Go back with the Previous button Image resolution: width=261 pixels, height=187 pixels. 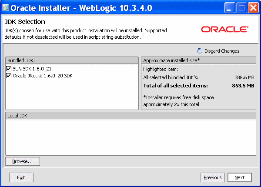coord(213,177)
